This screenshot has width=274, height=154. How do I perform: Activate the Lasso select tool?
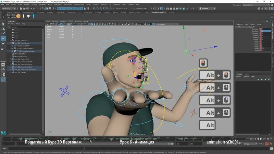tap(3, 29)
